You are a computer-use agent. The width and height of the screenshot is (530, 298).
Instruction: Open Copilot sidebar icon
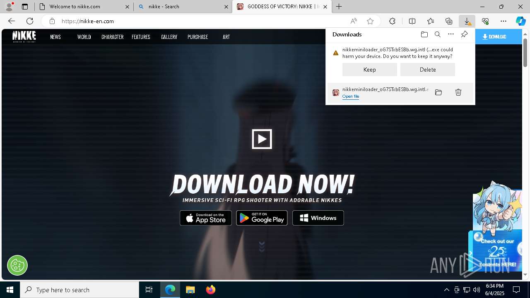[x=521, y=21]
